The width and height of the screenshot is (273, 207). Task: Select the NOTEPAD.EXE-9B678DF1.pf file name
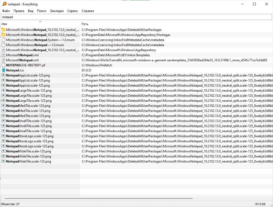click(26, 65)
